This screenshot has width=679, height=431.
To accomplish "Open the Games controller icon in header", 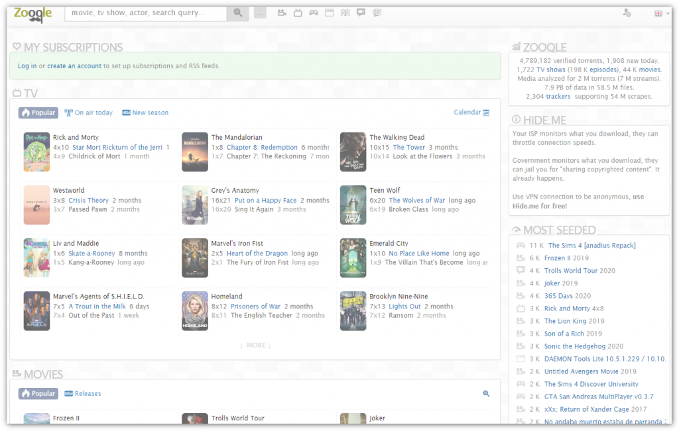I will click(x=314, y=13).
